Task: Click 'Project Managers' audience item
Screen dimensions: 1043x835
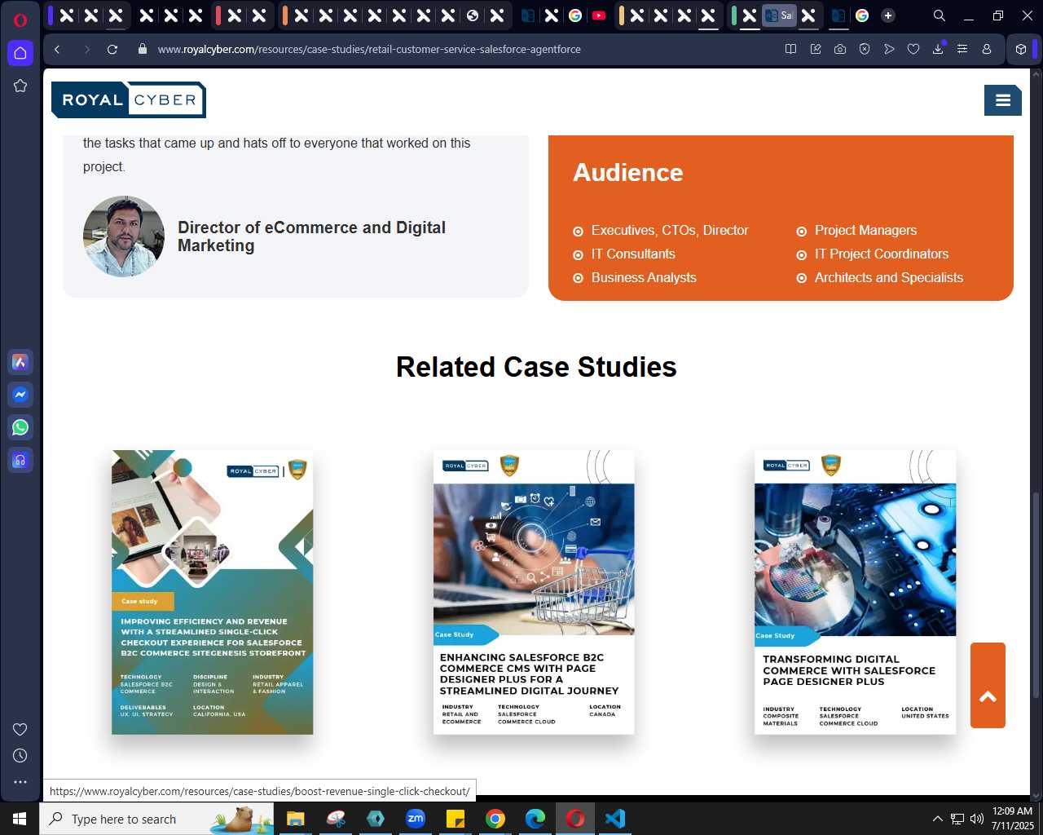Action: click(x=865, y=230)
